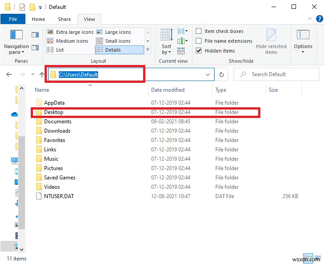
Task: Toggle the Preview pane icon
Action: [35, 35]
